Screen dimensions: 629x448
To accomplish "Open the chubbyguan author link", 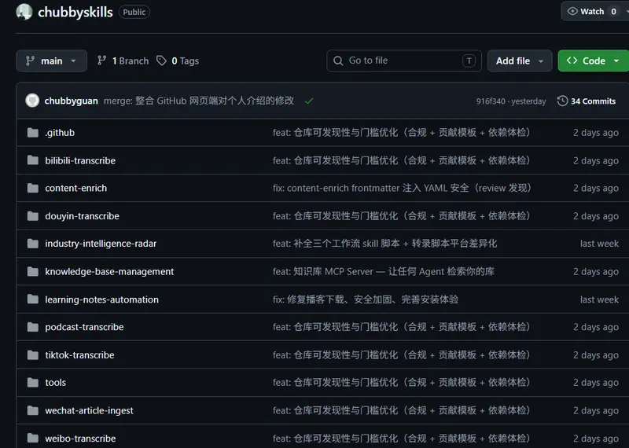I will pos(71,101).
